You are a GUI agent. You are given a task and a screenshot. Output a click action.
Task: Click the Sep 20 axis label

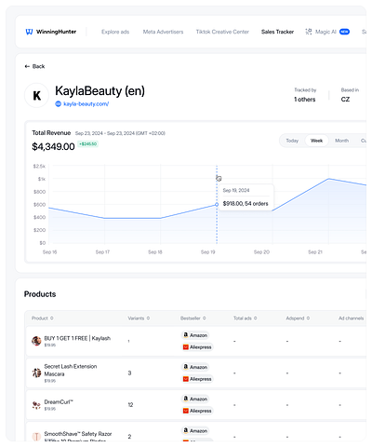pos(261,252)
